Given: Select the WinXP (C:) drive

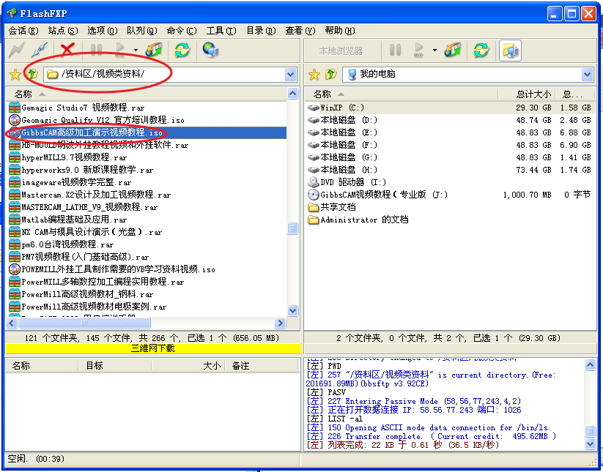Looking at the screenshot, I should pyautogui.click(x=451, y=108).
